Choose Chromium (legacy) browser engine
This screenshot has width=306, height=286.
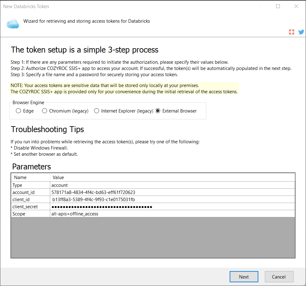click(45, 111)
